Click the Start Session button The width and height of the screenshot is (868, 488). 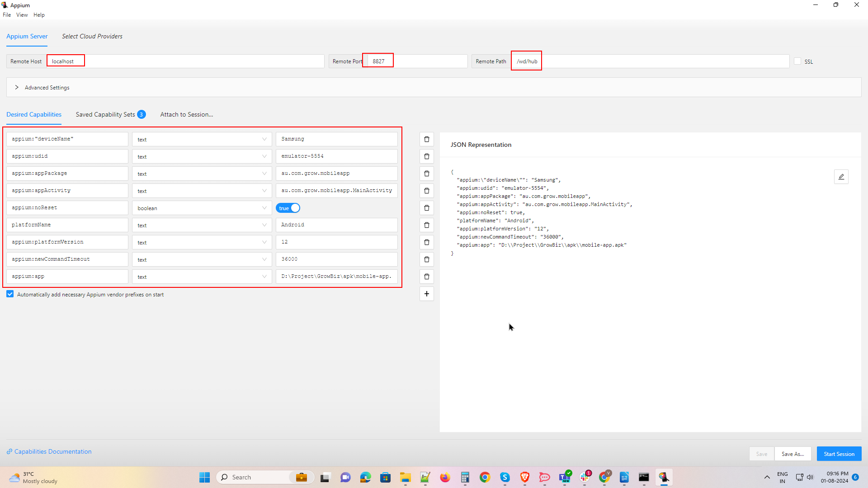click(839, 454)
